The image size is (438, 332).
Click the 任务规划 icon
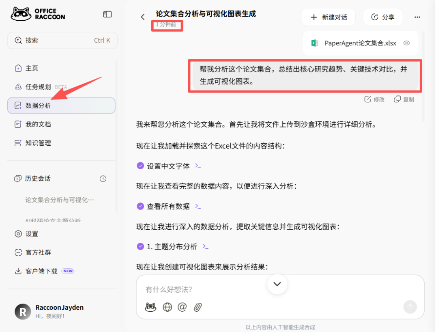pos(18,87)
